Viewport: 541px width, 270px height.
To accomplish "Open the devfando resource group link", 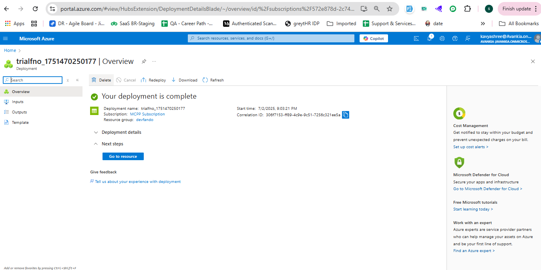I will coord(145,120).
